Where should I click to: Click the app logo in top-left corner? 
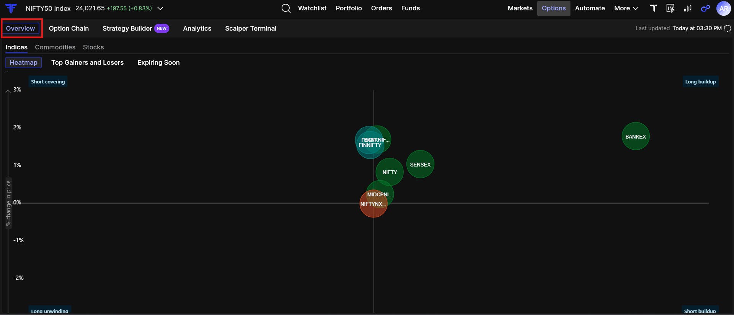click(x=11, y=8)
